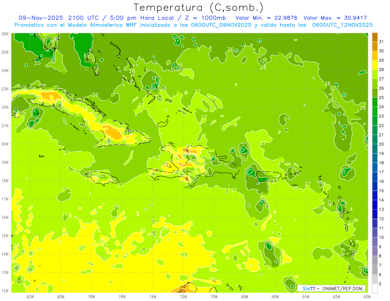Pick the dark blue swatch between 12 and 13
The image size is (390, 301).
pos(375,214)
